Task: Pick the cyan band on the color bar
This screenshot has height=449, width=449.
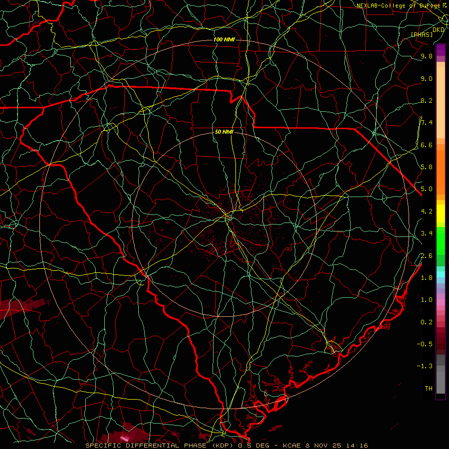Action: [x=441, y=274]
